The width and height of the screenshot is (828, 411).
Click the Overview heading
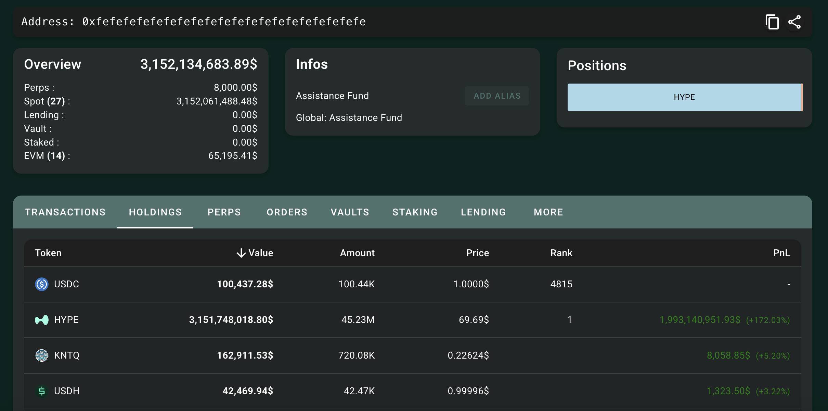(53, 64)
